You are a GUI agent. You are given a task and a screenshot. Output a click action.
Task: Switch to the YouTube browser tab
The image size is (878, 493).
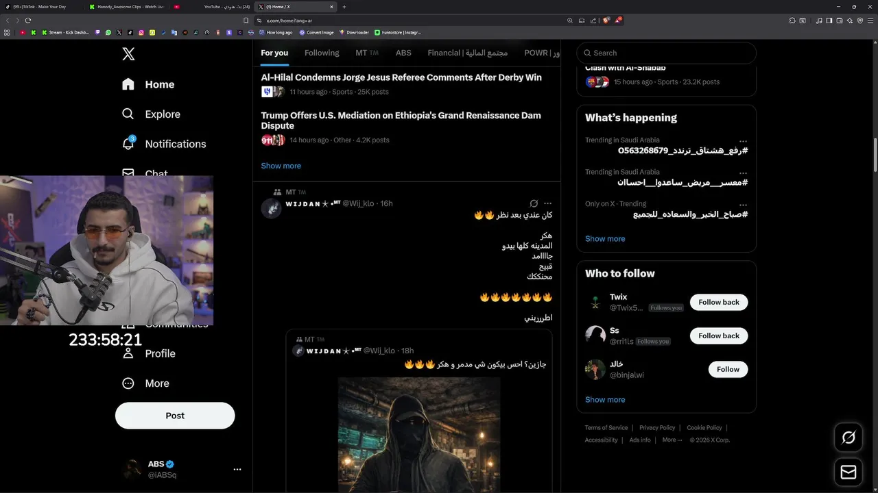212,7
